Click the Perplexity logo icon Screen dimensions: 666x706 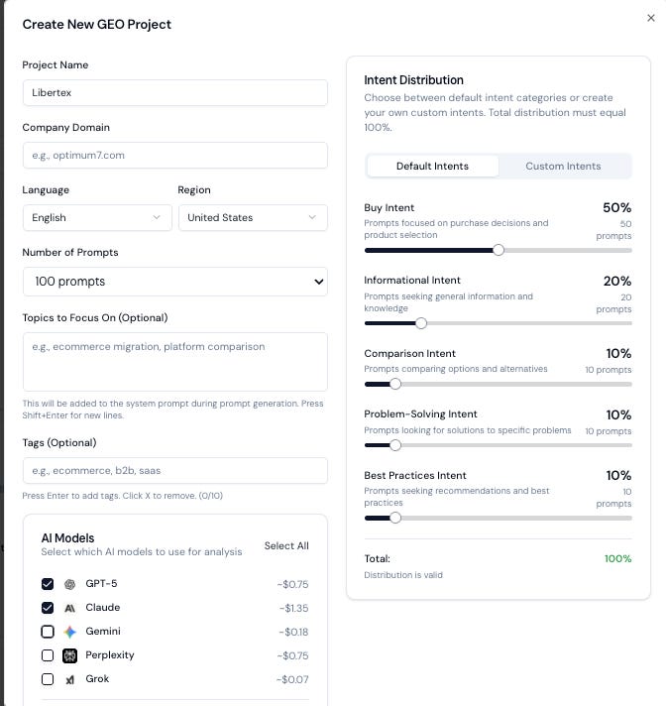coord(69,655)
